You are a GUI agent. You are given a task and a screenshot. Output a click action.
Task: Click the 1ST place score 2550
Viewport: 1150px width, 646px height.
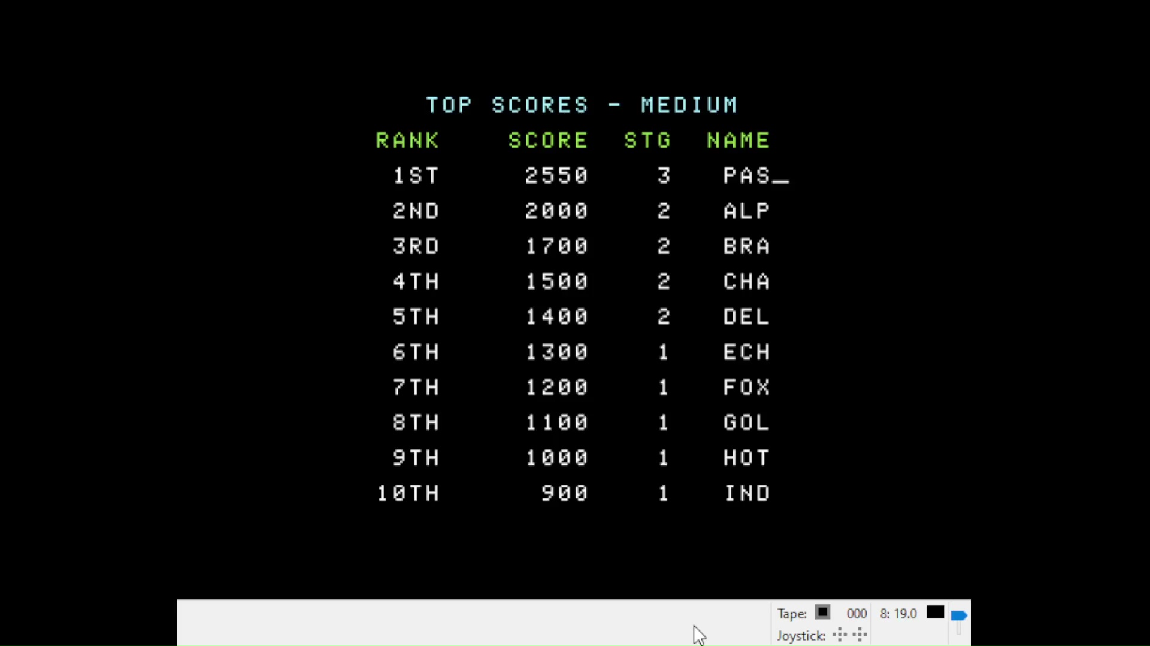point(556,176)
